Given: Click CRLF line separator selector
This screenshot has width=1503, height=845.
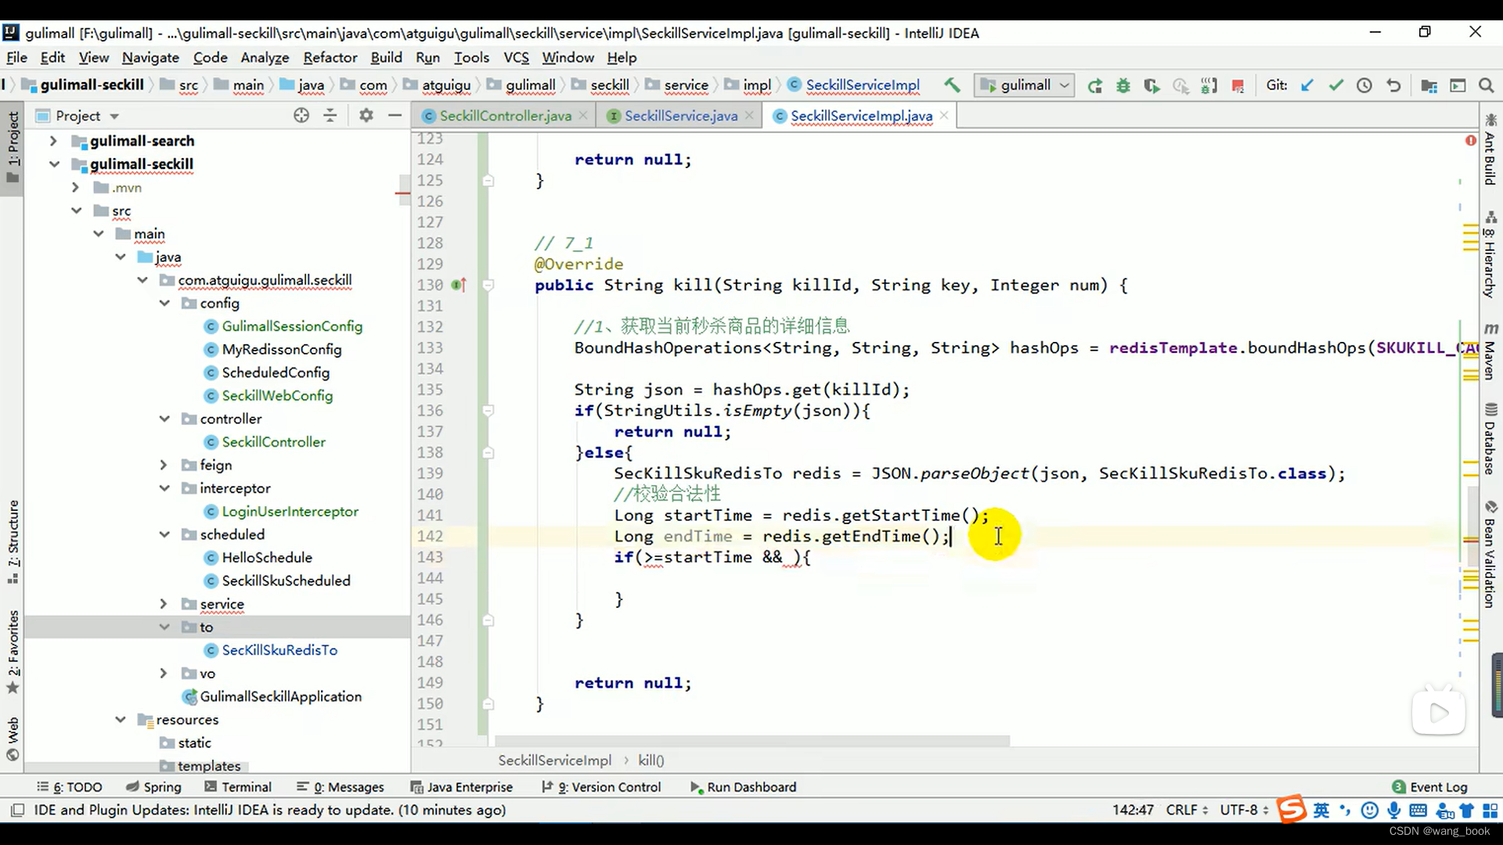Looking at the screenshot, I should (1186, 810).
